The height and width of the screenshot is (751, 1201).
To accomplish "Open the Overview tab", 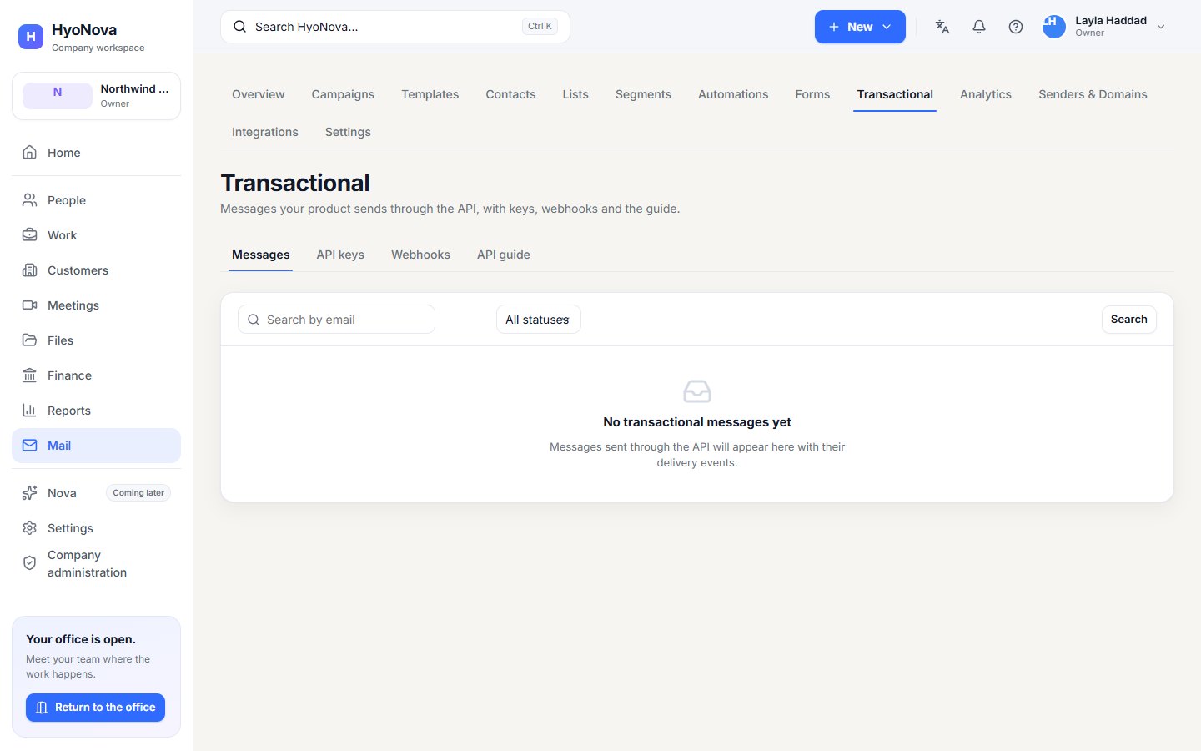I will (x=259, y=94).
